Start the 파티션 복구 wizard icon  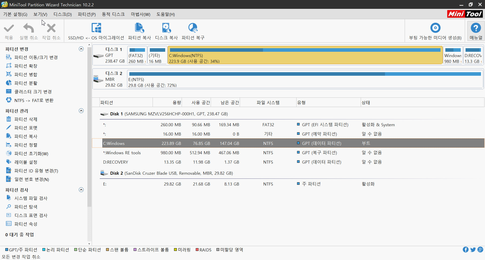tap(193, 28)
